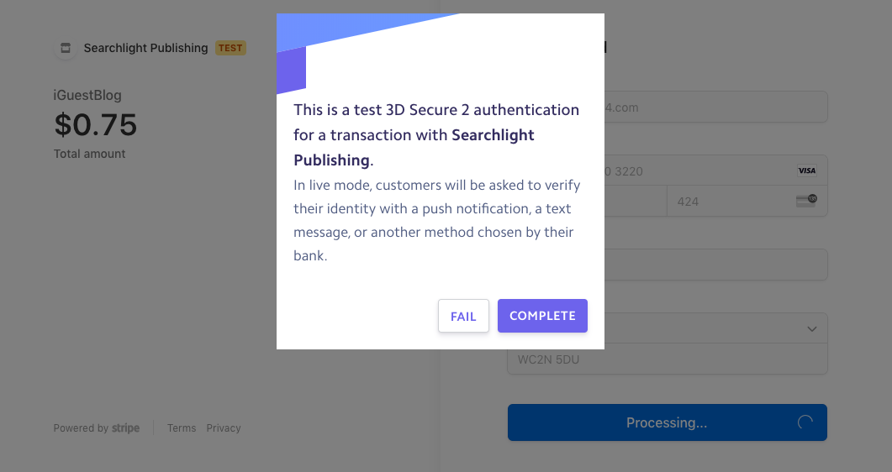Click the email field ending 4.com
This screenshot has width=892, height=472.
coord(715,107)
